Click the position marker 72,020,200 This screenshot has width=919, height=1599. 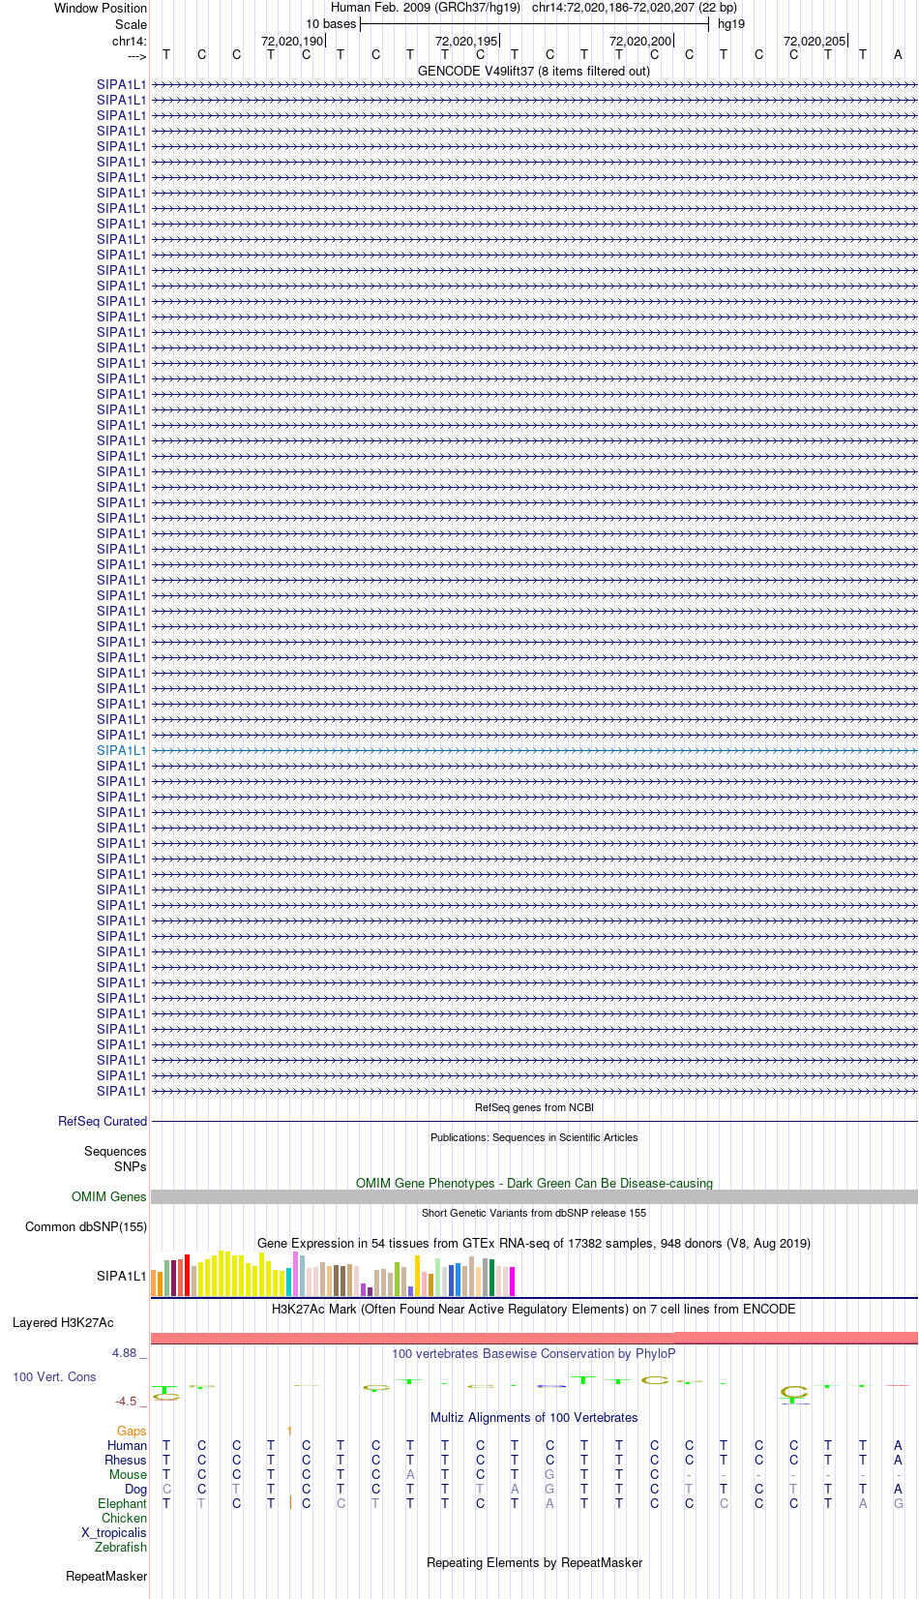[640, 41]
